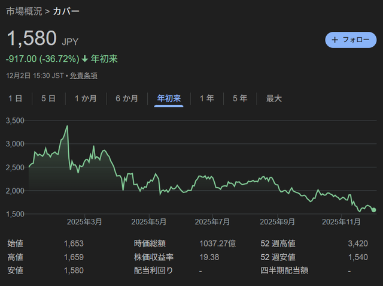Open the 市場概況 breadcrumb link

pos(24,11)
